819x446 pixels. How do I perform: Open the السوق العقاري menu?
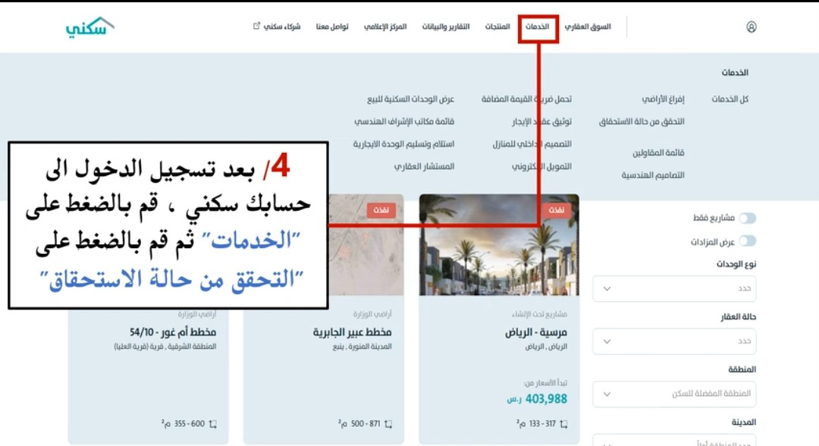coord(588,27)
